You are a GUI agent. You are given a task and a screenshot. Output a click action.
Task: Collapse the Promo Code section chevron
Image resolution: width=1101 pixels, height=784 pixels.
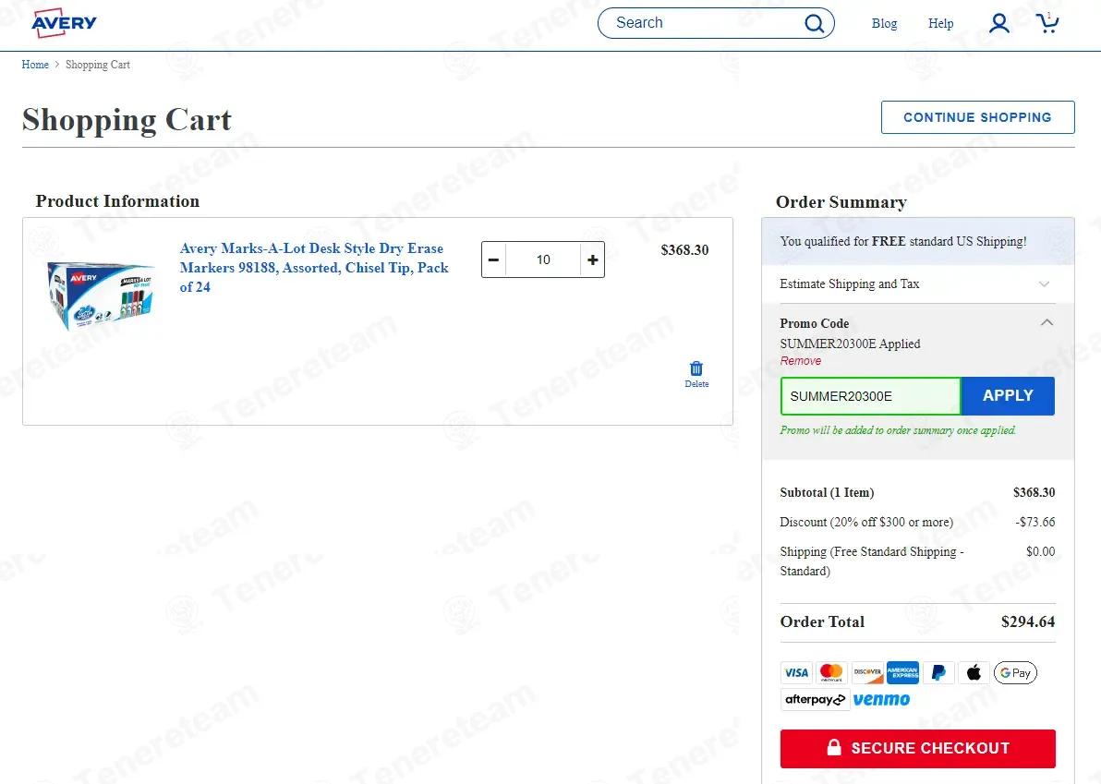pos(1047,323)
